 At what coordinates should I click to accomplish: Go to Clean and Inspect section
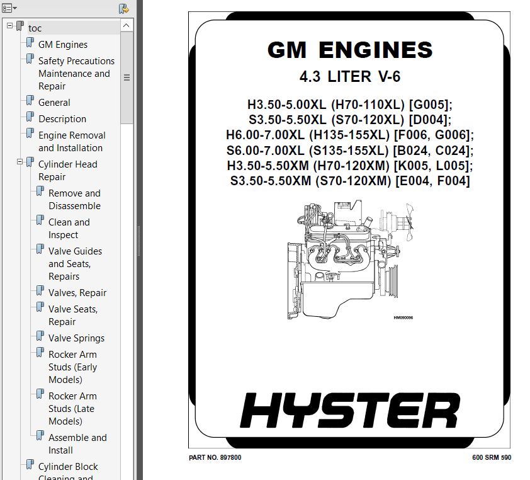pyautogui.click(x=69, y=228)
